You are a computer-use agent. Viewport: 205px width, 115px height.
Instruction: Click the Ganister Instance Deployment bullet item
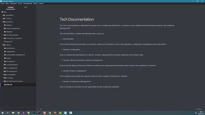pyautogui.click(x=74, y=71)
